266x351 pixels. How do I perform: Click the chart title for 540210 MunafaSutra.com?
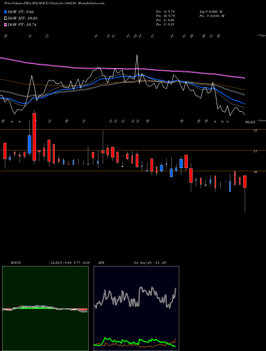[x=54, y=3]
